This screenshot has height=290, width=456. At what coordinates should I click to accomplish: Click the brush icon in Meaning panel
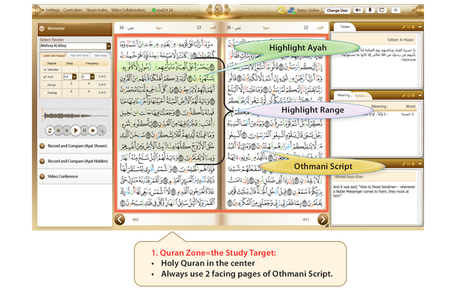click(404, 95)
